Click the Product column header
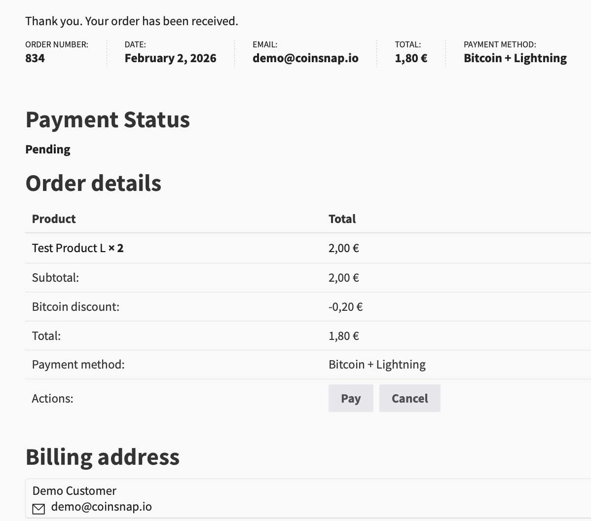This screenshot has height=521, width=591. [54, 219]
